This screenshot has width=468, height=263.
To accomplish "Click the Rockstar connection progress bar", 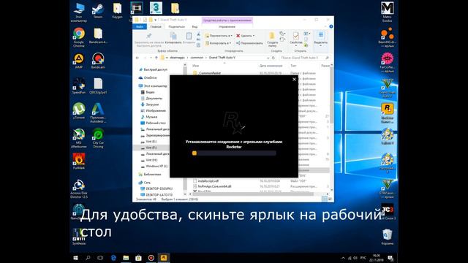I will click(x=234, y=153).
